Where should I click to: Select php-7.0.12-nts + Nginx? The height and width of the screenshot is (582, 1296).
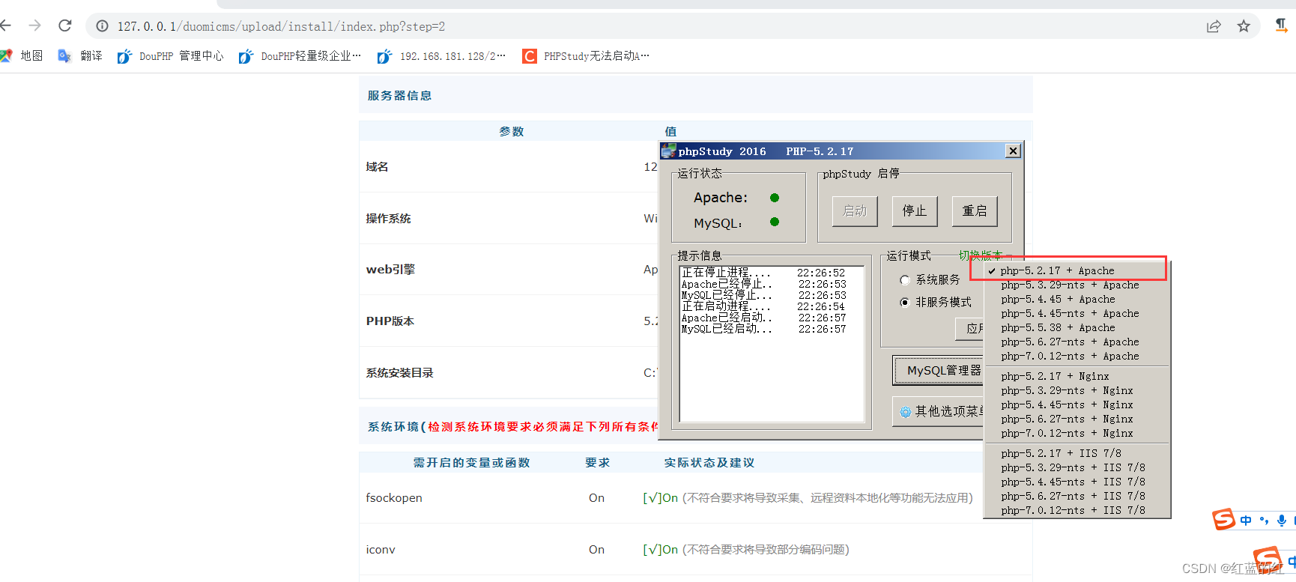[x=1075, y=434]
